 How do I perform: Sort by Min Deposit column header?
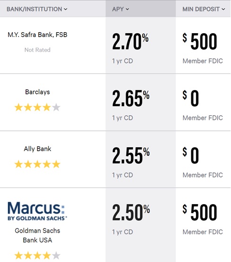click(x=203, y=9)
